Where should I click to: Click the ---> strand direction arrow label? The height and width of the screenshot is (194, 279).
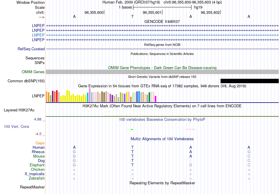pyautogui.click(x=41, y=17)
